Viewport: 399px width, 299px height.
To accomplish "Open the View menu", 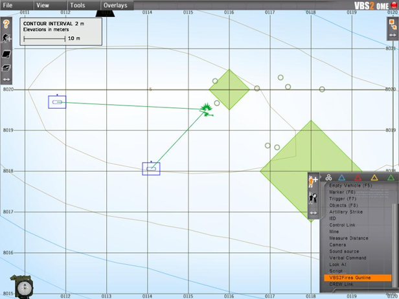I will click(43, 5).
